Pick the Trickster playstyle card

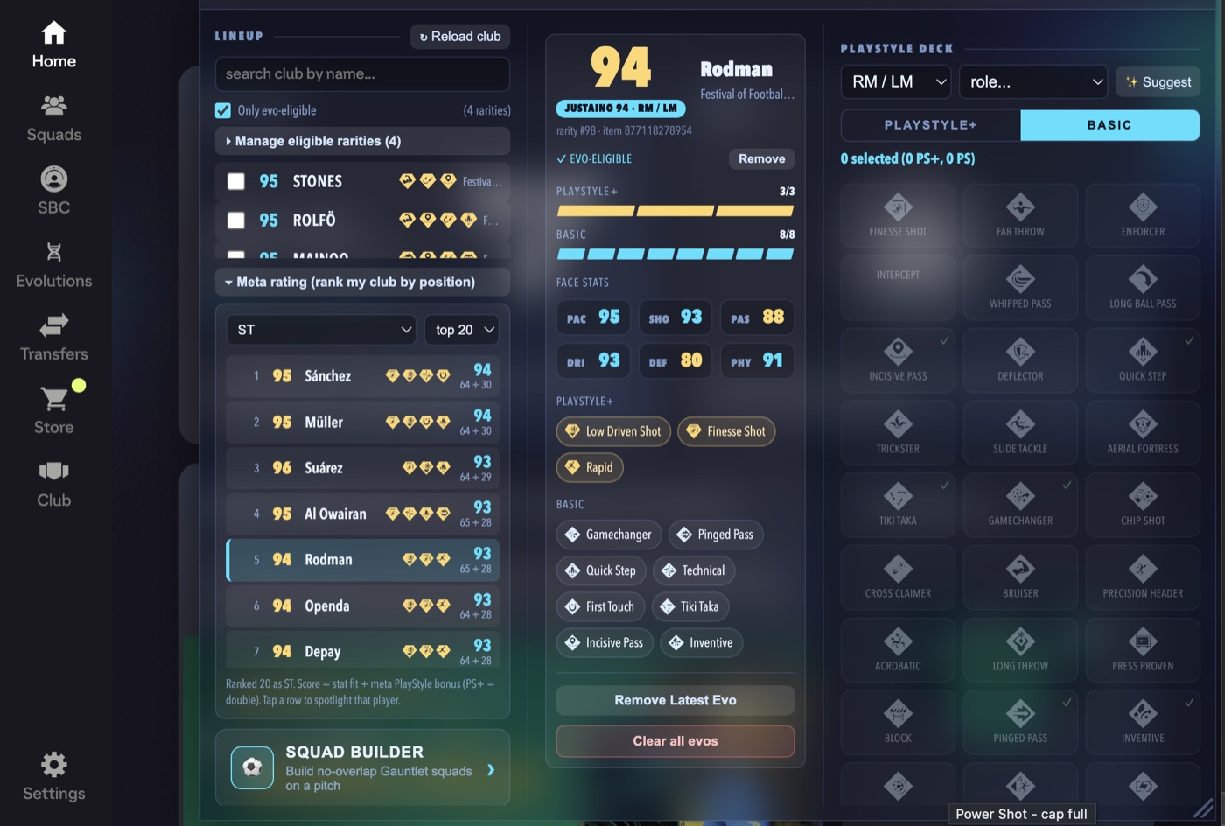tap(898, 432)
